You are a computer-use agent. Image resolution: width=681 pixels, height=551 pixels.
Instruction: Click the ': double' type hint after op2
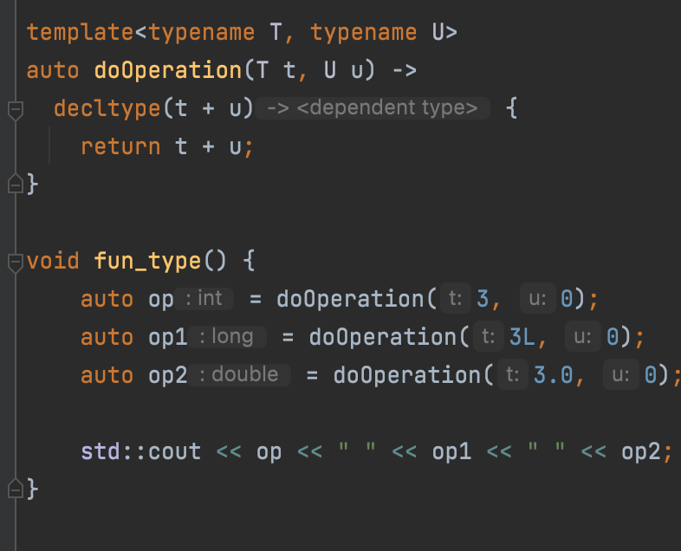[x=239, y=375]
